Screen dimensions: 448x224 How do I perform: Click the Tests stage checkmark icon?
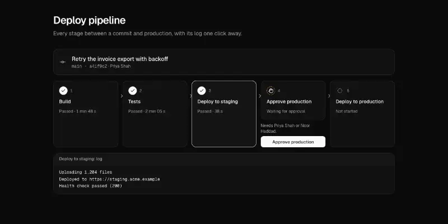pyautogui.click(x=132, y=91)
